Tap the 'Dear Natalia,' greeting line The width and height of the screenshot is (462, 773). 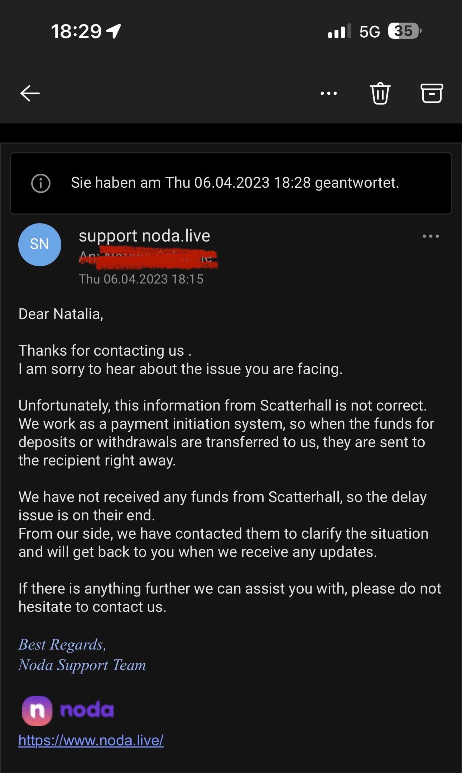pyautogui.click(x=61, y=314)
